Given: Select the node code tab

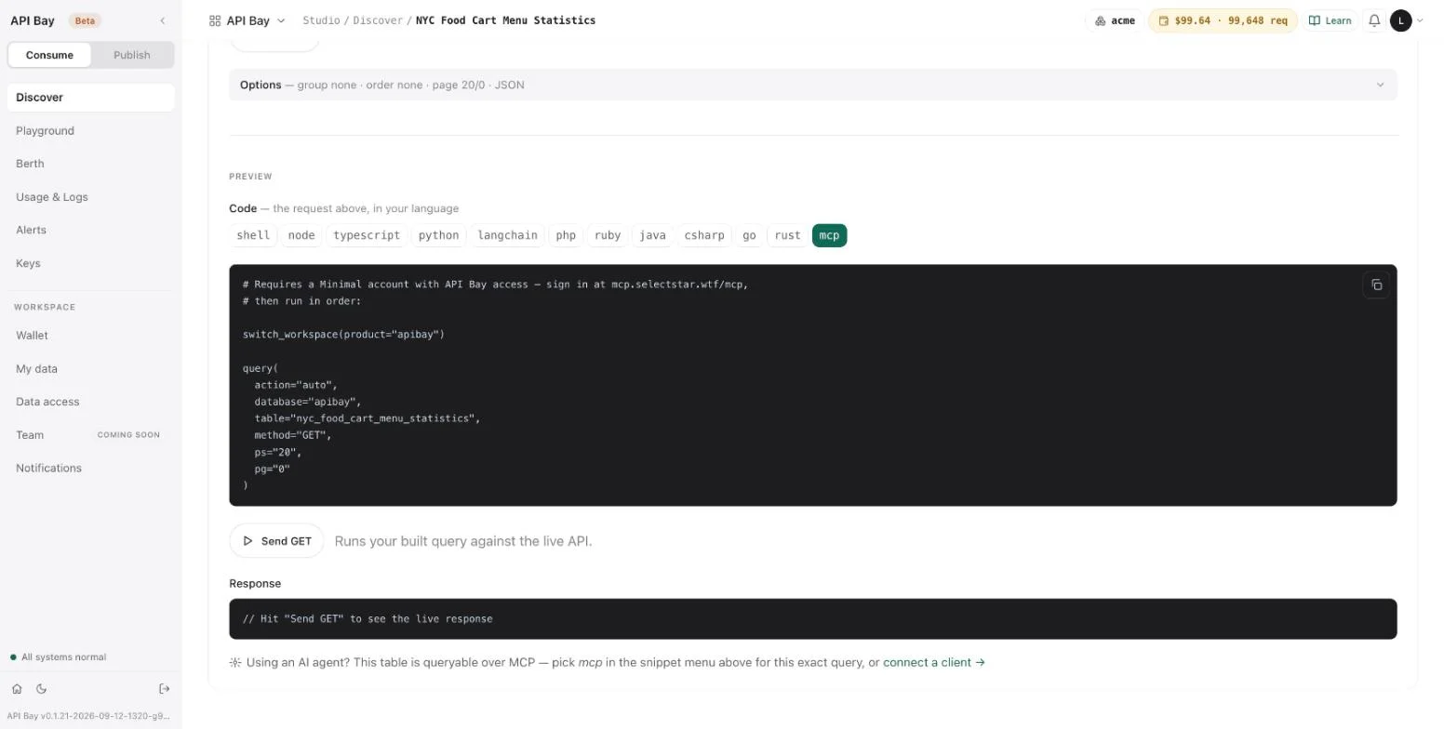Looking at the screenshot, I should [x=301, y=235].
